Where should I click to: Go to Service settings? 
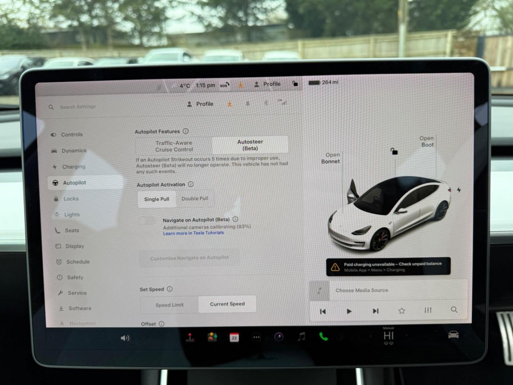72,293
